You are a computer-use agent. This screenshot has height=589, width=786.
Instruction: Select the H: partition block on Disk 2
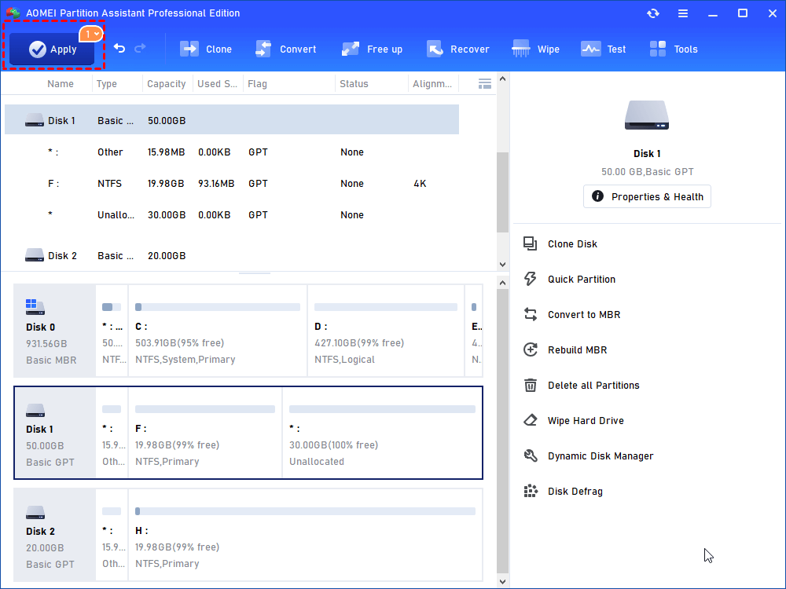tap(305, 535)
